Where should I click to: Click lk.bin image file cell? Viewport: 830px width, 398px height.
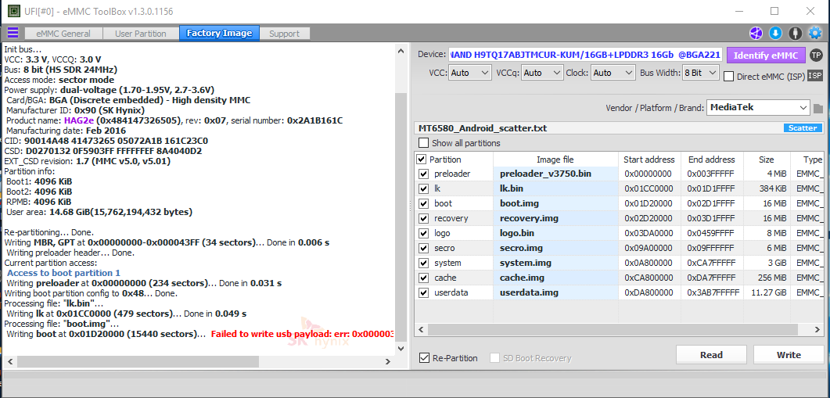coord(555,189)
